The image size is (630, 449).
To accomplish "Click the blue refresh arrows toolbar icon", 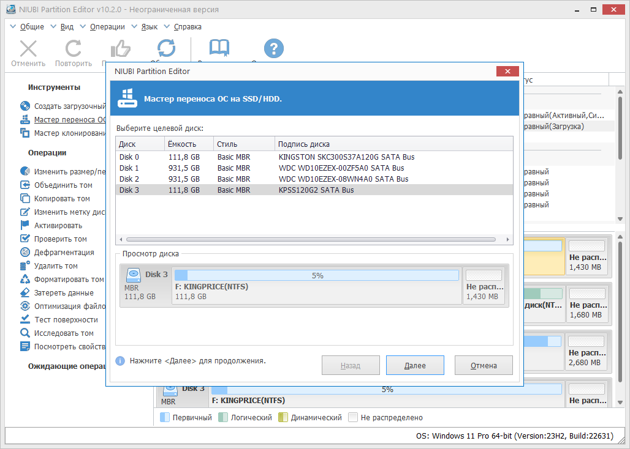I will 166,48.
